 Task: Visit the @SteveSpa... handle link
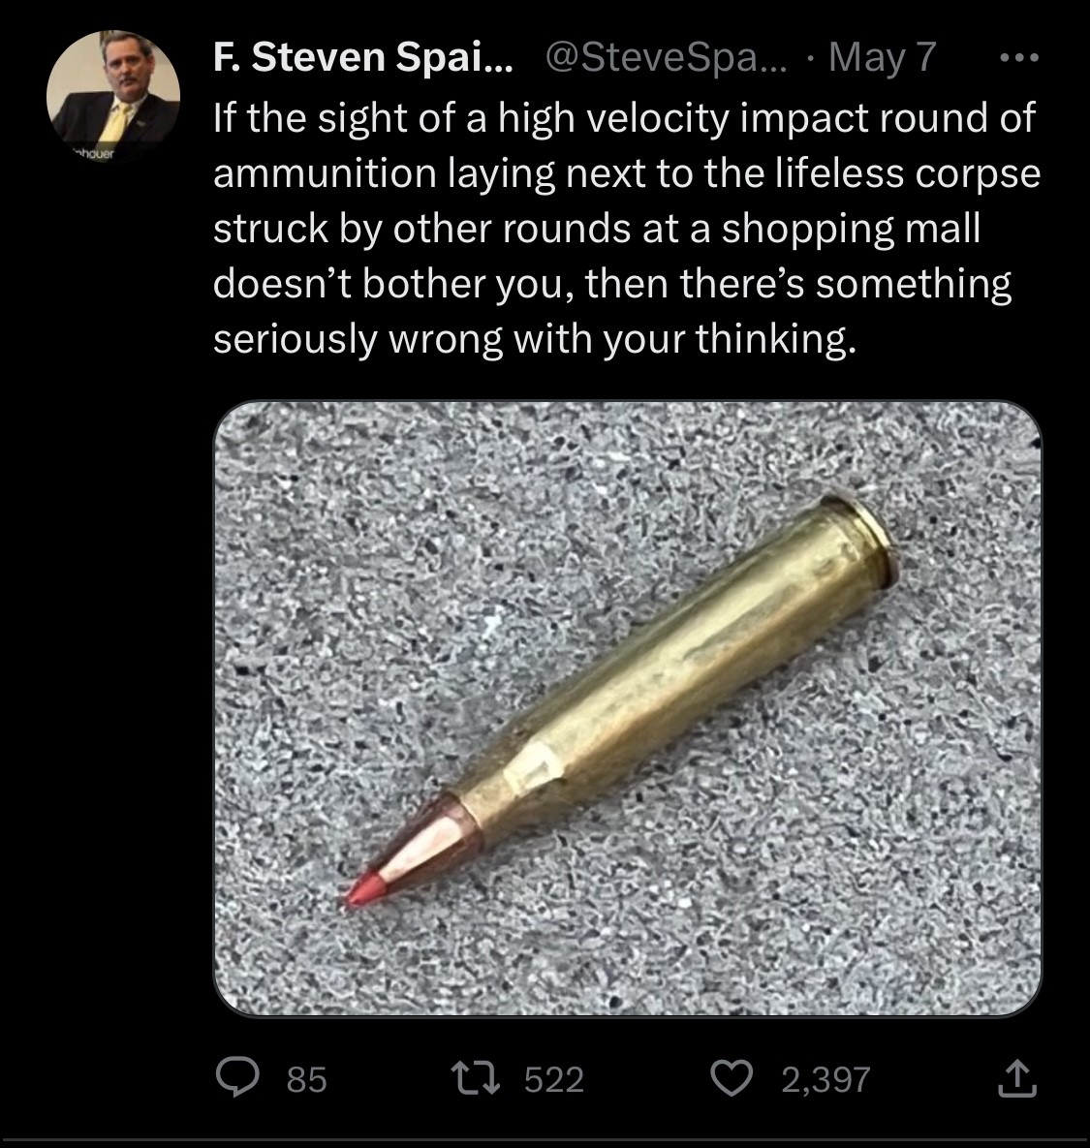[666, 56]
